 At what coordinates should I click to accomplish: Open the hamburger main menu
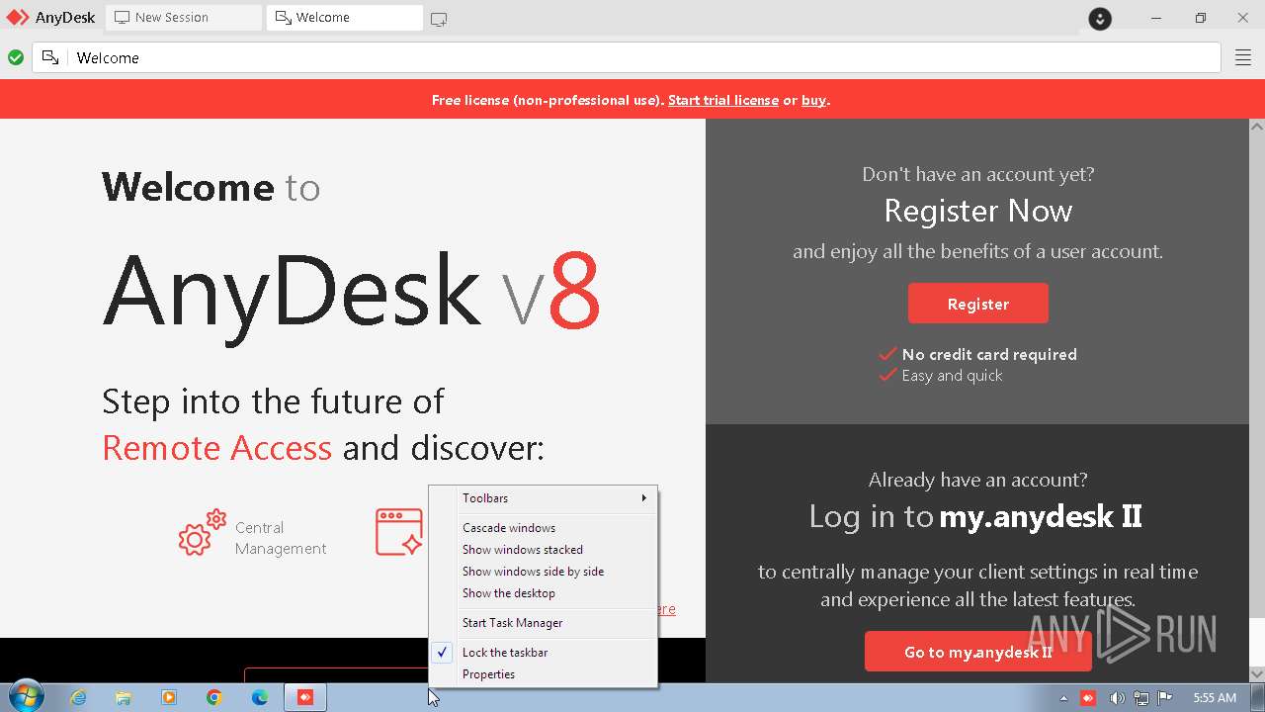[x=1243, y=58]
